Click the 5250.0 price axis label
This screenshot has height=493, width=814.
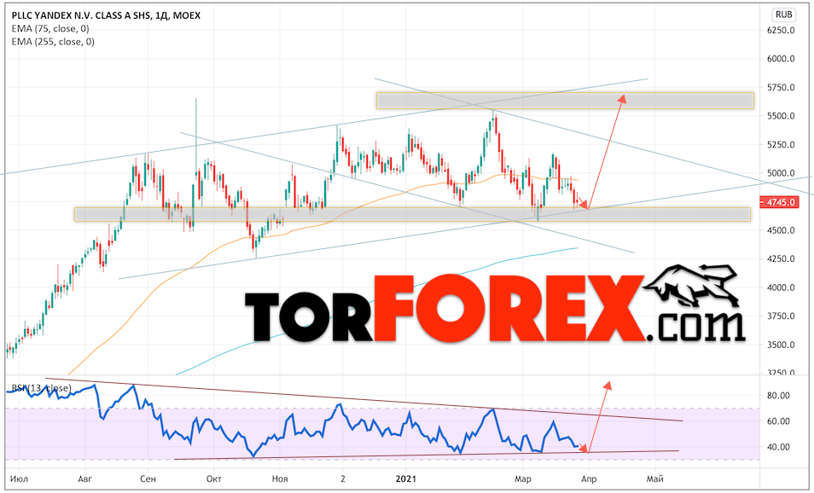point(781,144)
